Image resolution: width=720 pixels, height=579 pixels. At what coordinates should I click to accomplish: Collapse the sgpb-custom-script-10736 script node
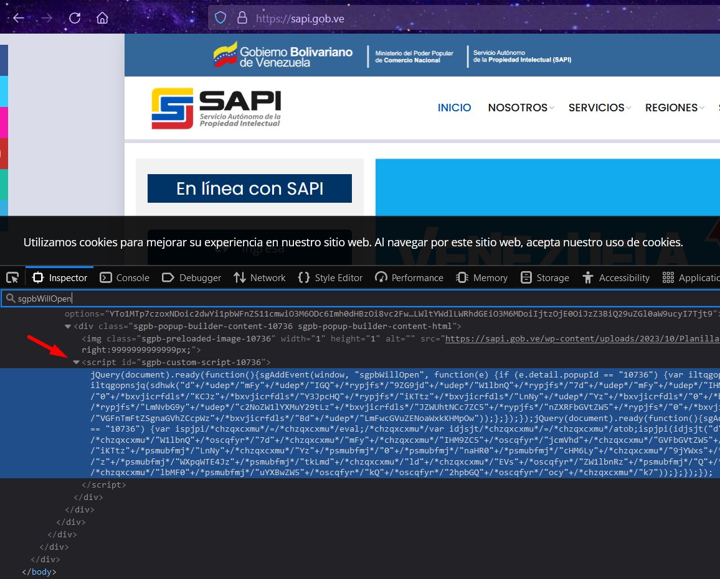[76, 362]
